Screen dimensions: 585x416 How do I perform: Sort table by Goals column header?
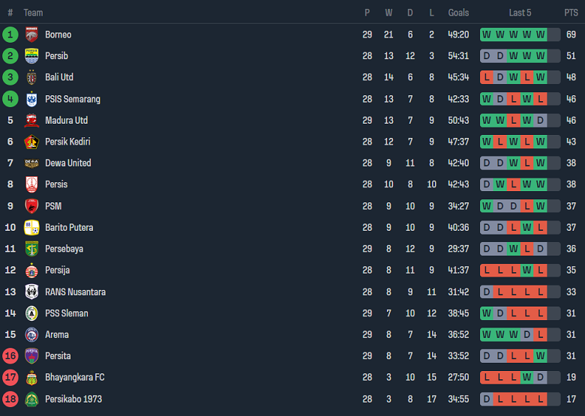pos(458,13)
